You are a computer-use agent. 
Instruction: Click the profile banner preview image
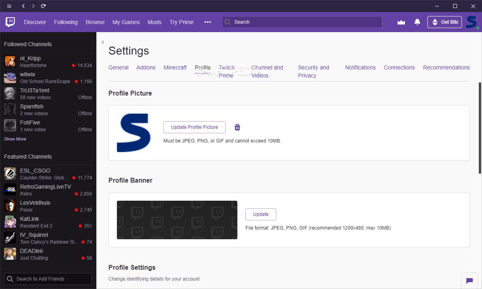(x=177, y=220)
